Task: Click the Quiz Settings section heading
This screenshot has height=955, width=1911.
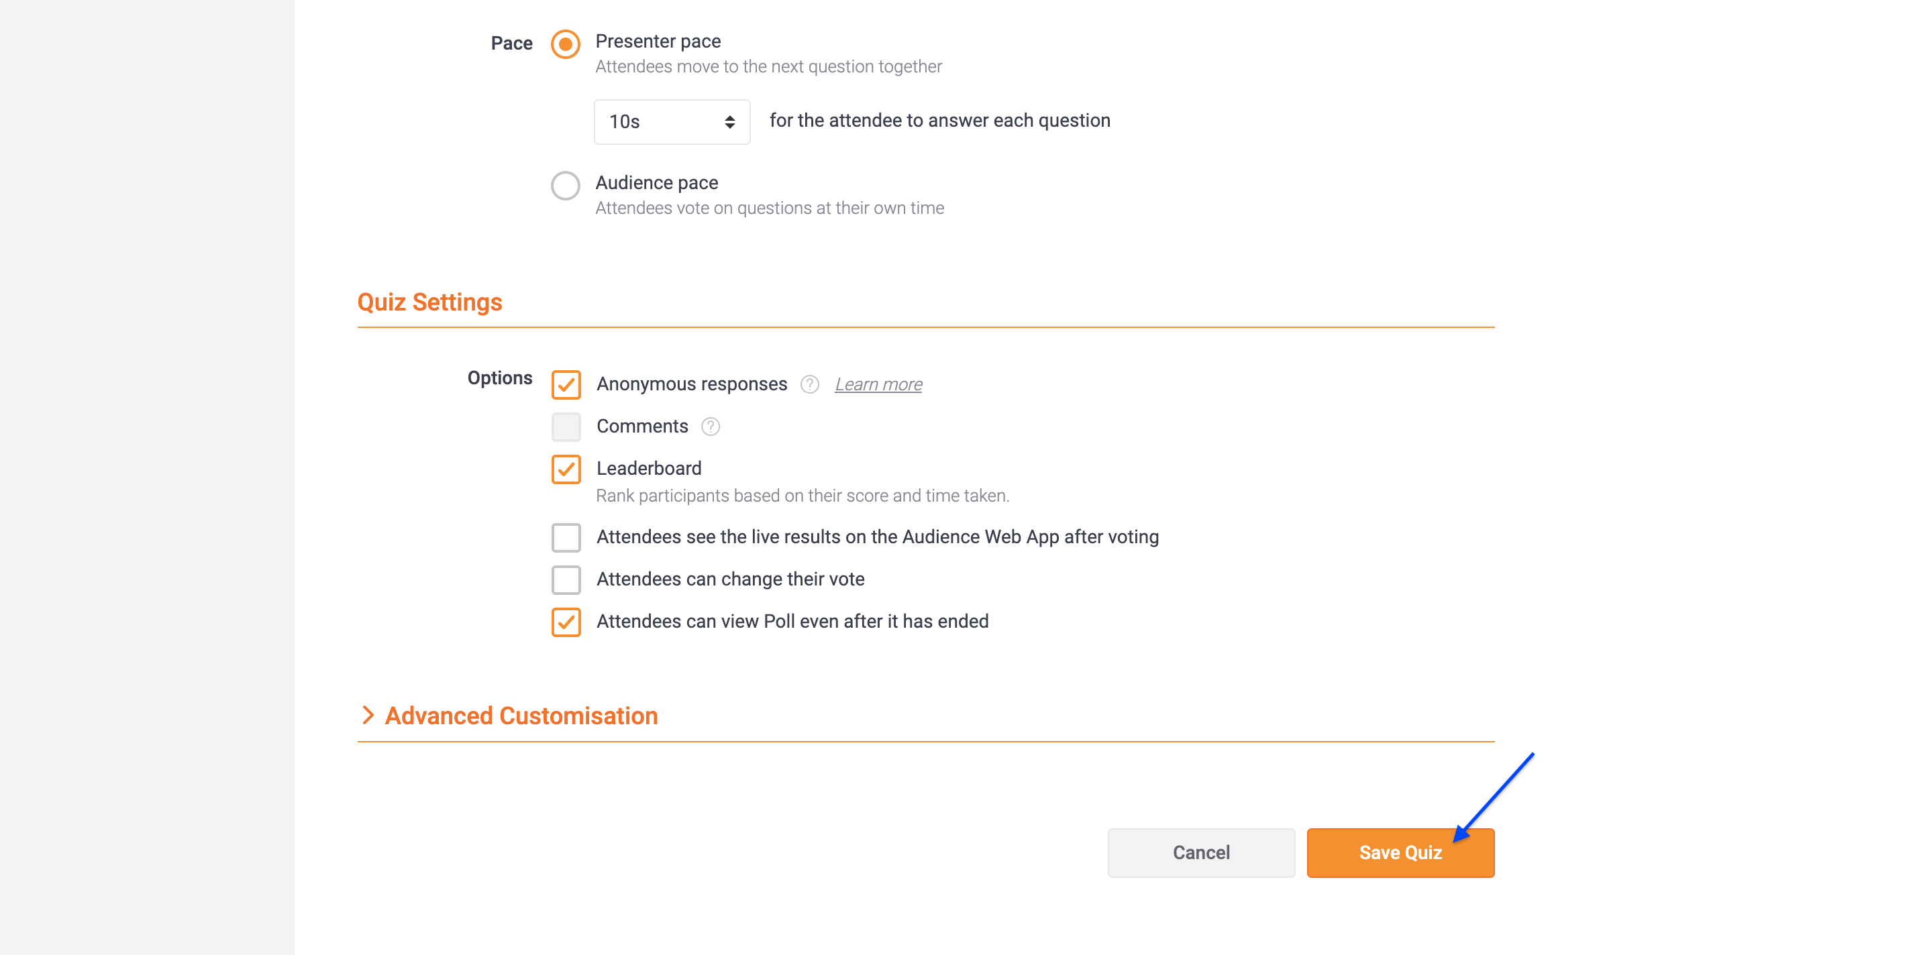Action: point(429,302)
